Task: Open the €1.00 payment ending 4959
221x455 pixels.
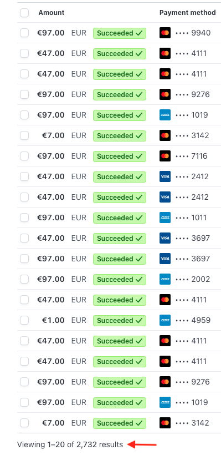Action: (x=119, y=320)
